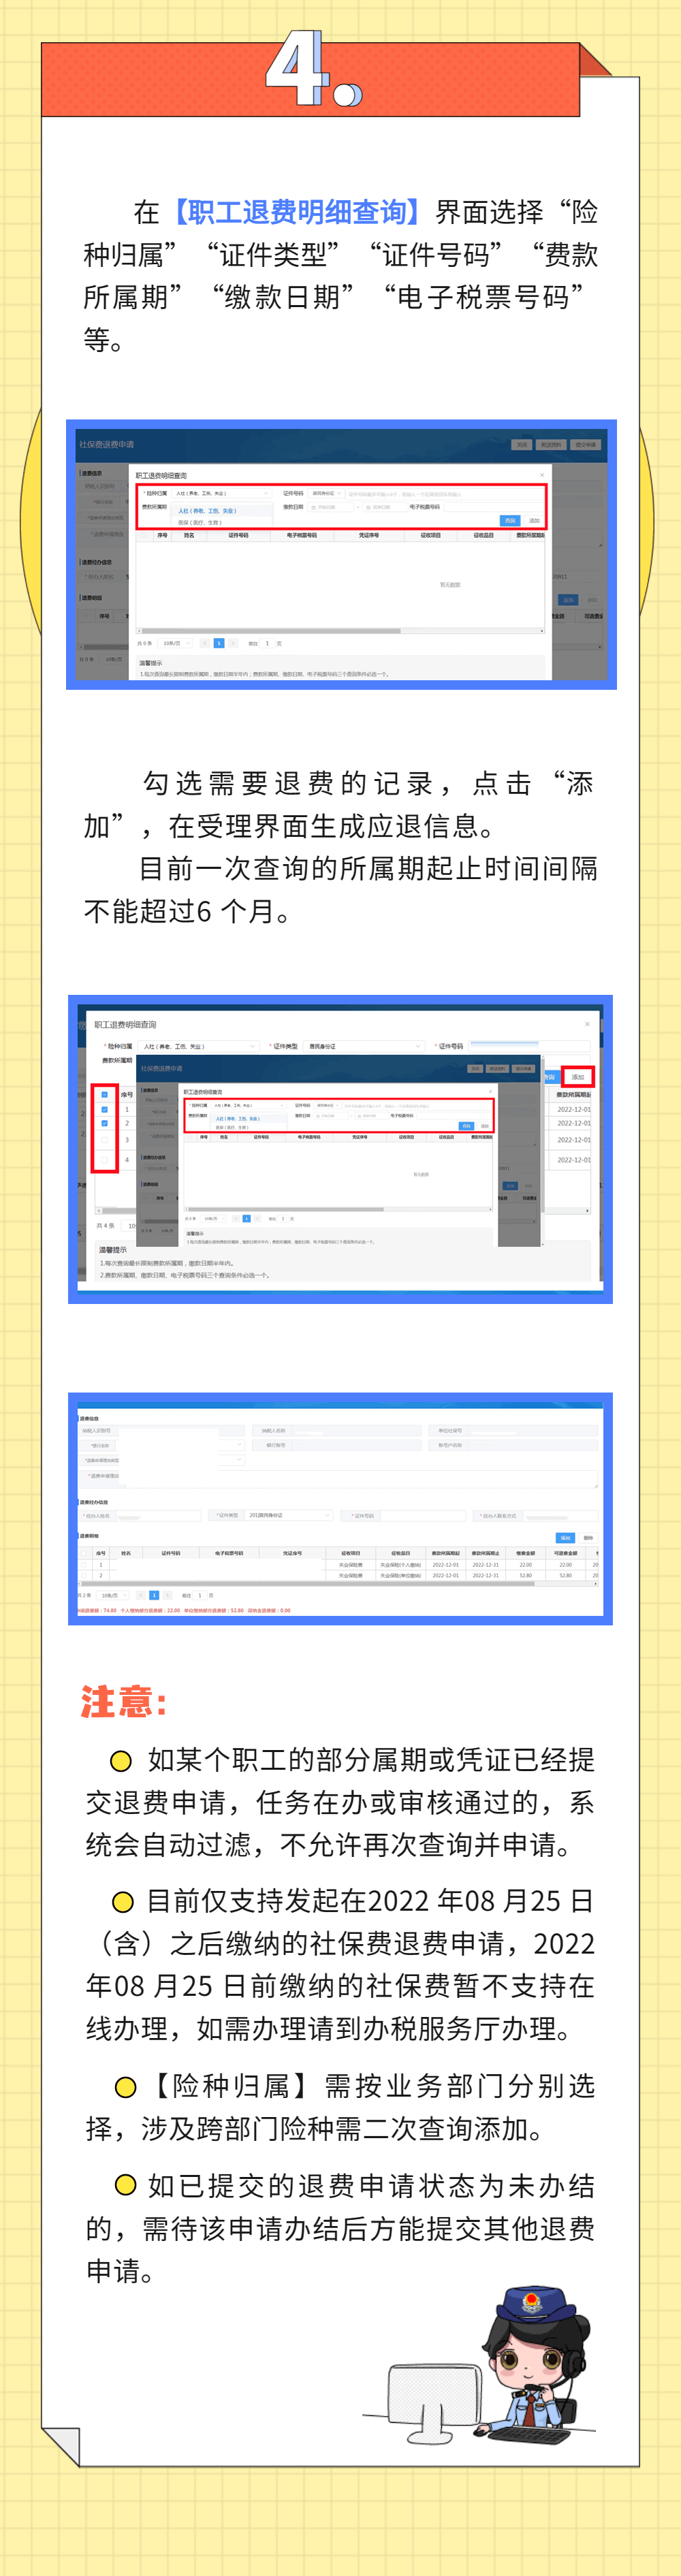Tick the select-all checkbox above row 1
Screen dimensions: 681x2576
[105, 1094]
